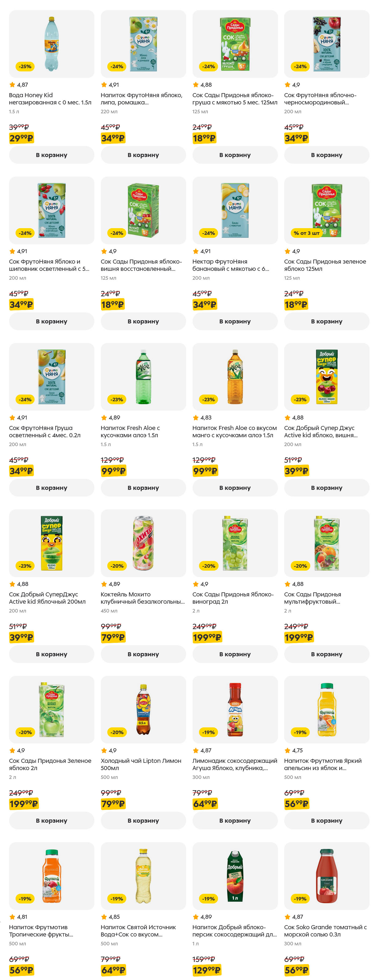
Task: Click -25% discount badge on Honey Kid
Action: pyautogui.click(x=25, y=66)
